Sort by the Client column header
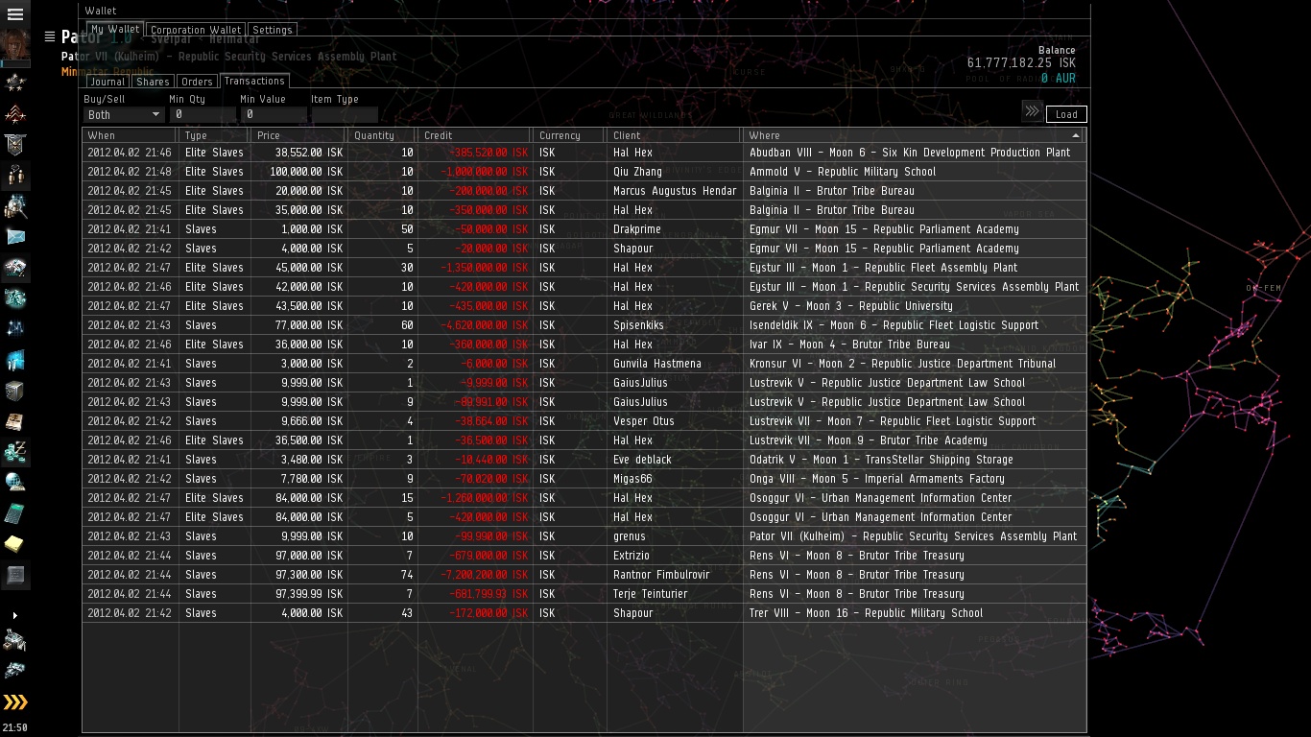Viewport: 1311px width, 737px height. pos(676,135)
